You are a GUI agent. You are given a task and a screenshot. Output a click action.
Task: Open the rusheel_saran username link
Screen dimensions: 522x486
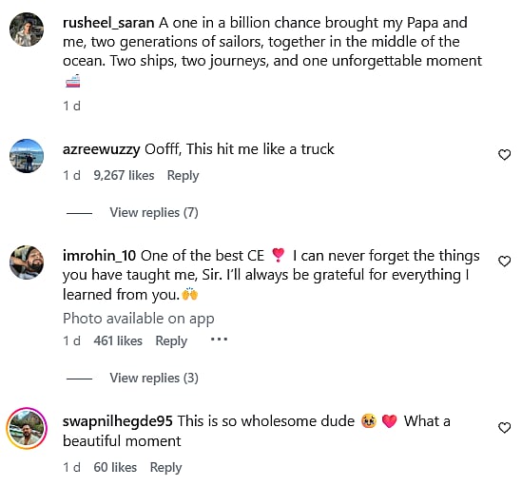click(108, 23)
